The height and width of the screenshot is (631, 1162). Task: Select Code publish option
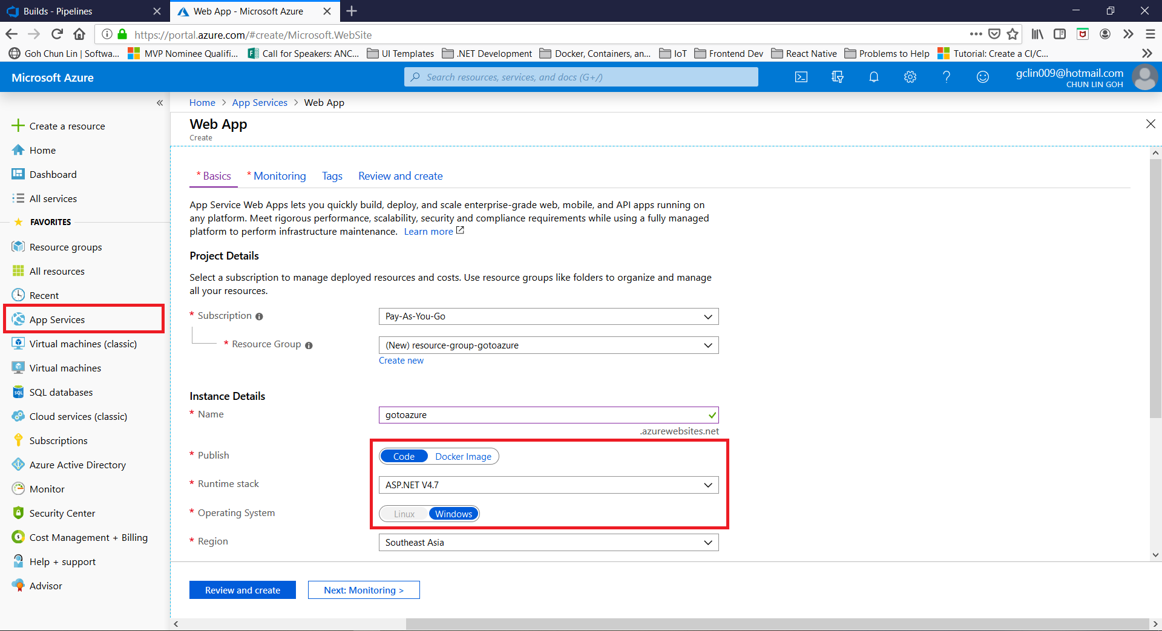point(404,456)
